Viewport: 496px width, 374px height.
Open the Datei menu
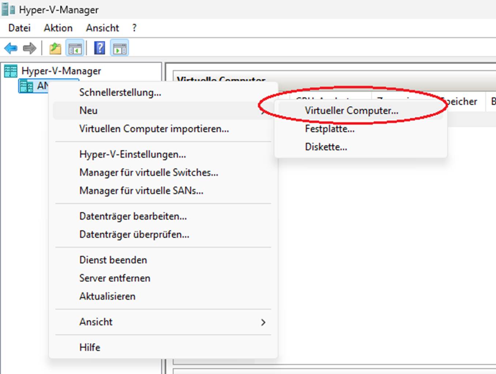click(19, 28)
